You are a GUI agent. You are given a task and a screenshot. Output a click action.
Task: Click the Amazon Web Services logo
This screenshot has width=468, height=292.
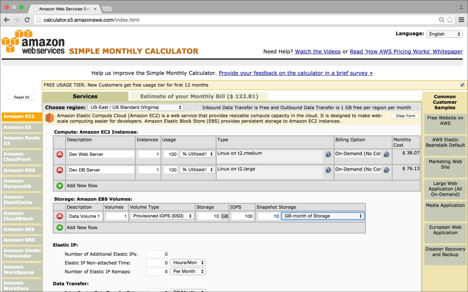(33, 42)
